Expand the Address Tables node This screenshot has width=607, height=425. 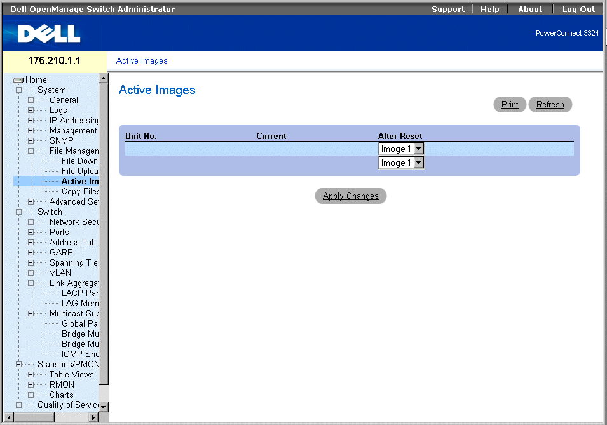point(31,242)
